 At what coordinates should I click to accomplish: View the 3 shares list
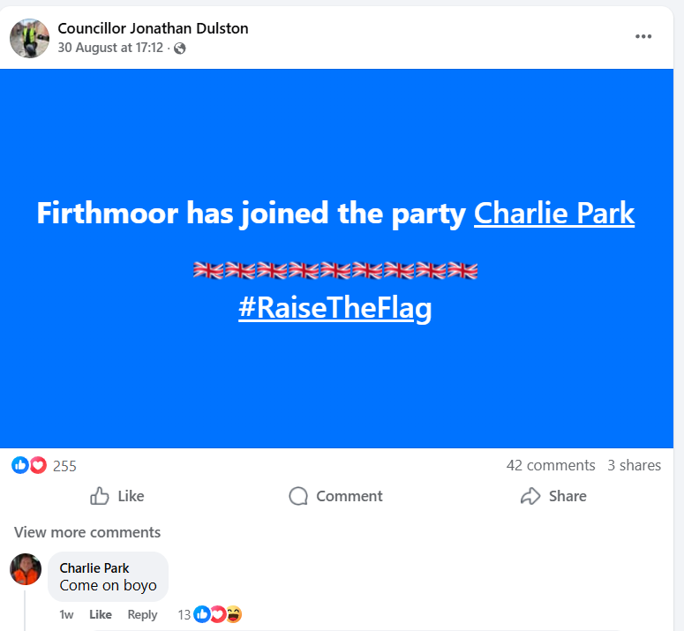click(x=634, y=465)
